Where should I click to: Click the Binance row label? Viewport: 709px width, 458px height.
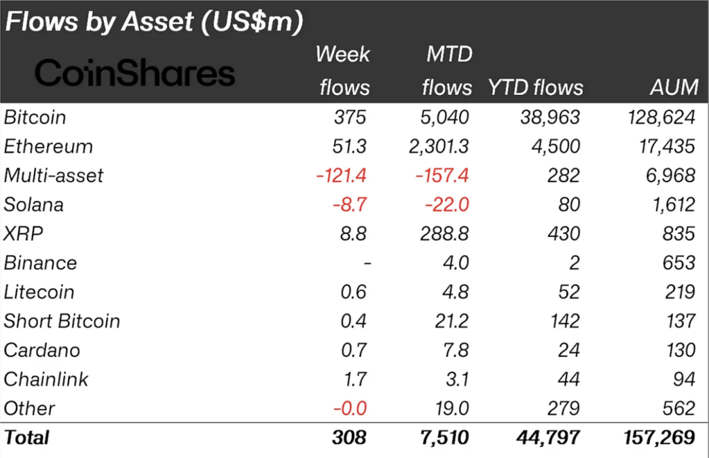40,263
